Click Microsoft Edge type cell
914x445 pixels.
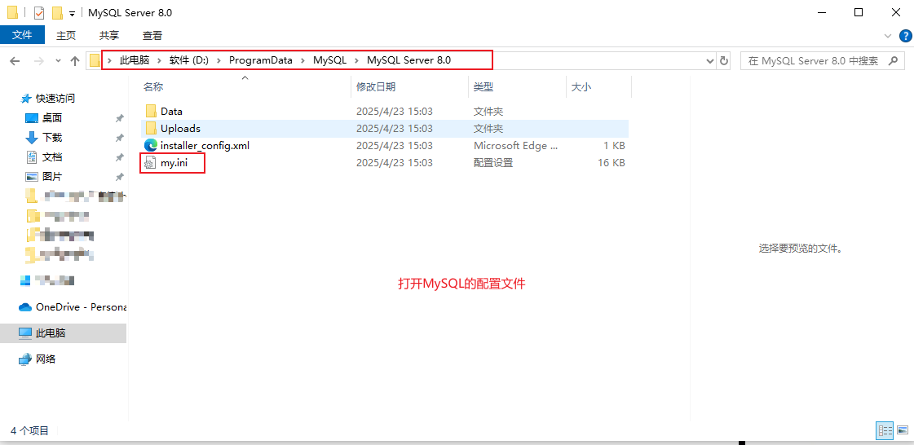pyautogui.click(x=514, y=146)
